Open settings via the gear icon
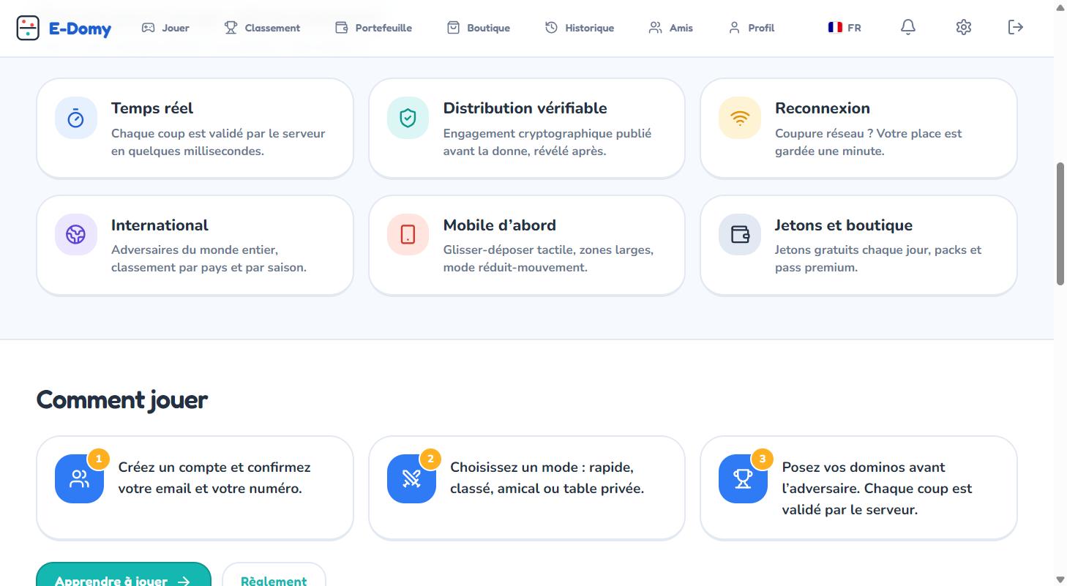Viewport: 1067px width, 586px height. pos(964,27)
